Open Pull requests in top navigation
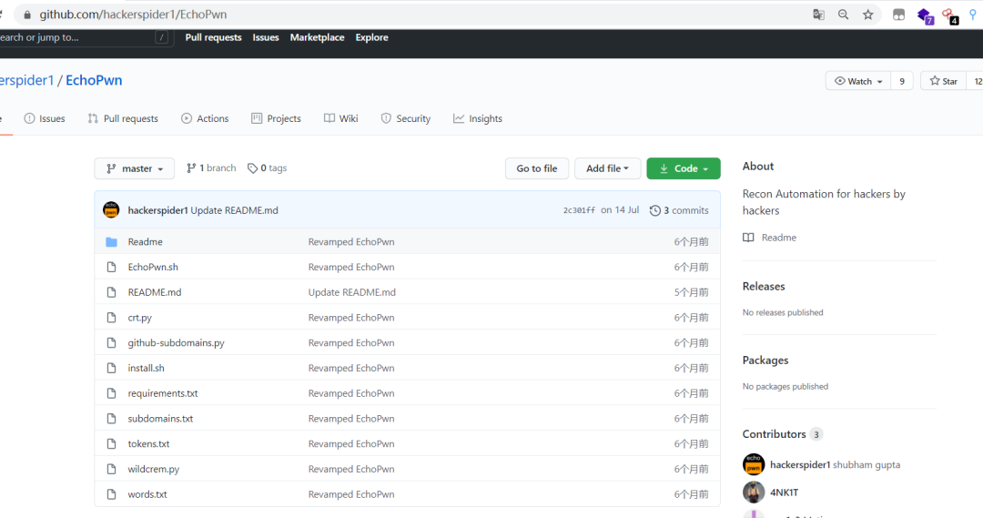This screenshot has height=518, width=983. (x=213, y=37)
